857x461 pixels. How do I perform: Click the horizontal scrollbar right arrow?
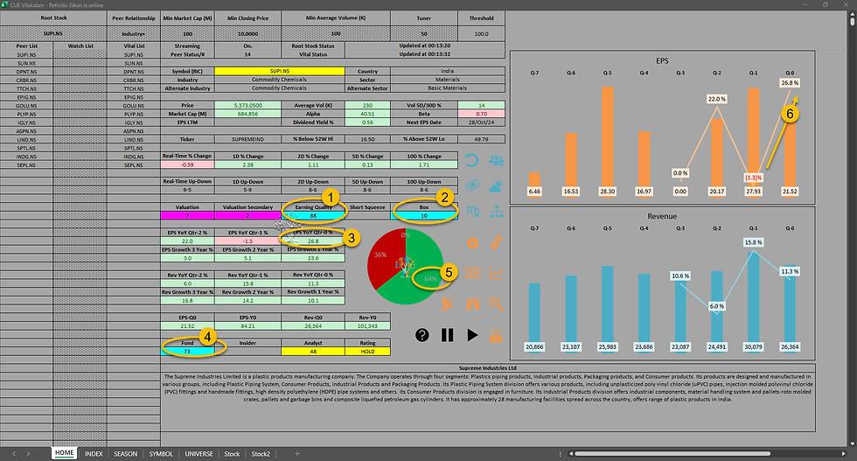pyautogui.click(x=843, y=454)
